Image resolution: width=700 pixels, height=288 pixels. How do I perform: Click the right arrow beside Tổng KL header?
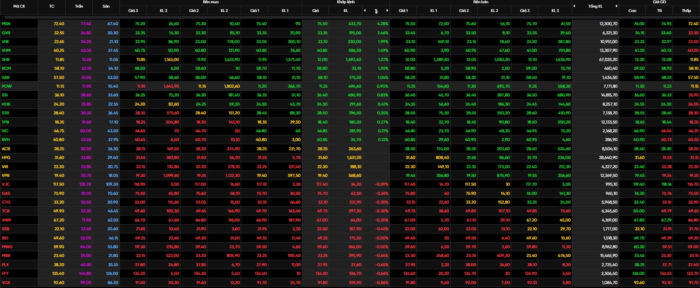click(x=617, y=6)
